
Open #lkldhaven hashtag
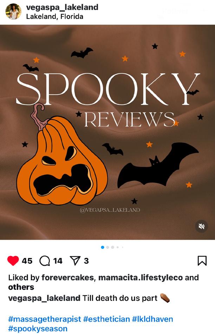click(x=152, y=319)
